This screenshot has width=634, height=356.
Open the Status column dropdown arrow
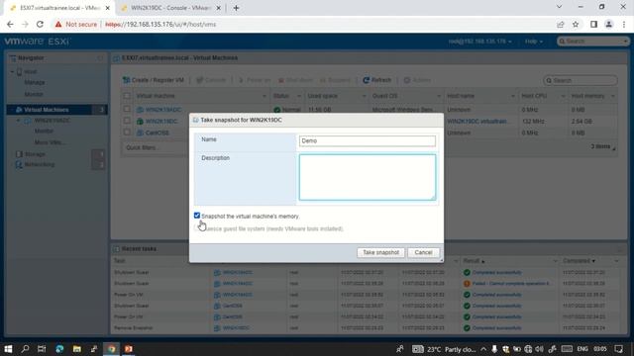[x=299, y=96]
